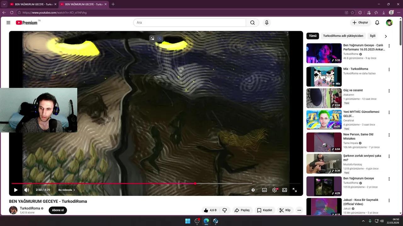Open options for Jakuzi - Koca Bir Saçmalık
This screenshot has width=403, height=226.
pos(389,201)
